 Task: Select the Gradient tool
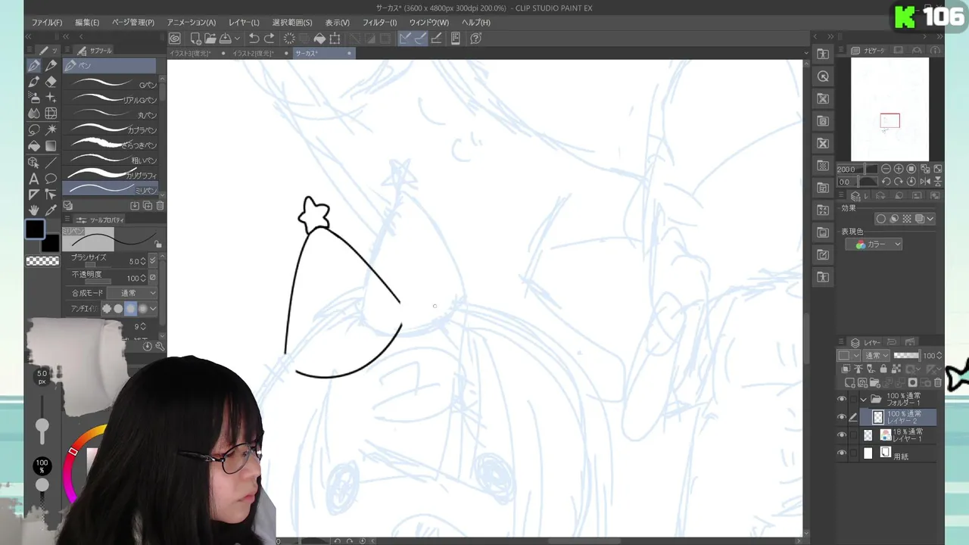pyautogui.click(x=51, y=146)
